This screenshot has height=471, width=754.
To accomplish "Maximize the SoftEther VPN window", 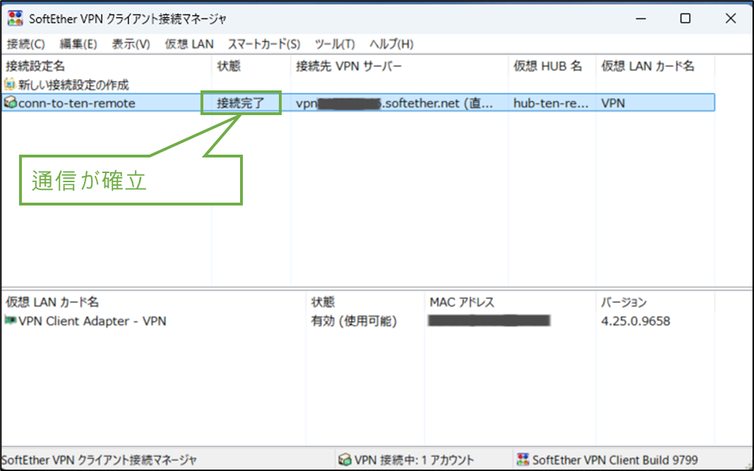I will pos(686,18).
